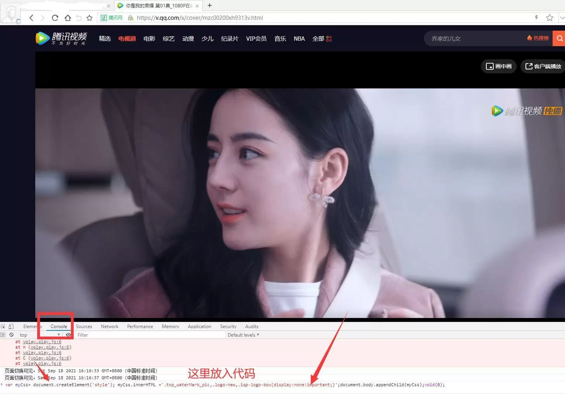Viewport: 565px width, 394px height.
Task: Expand the 全部 categories menu
Action: click(322, 38)
